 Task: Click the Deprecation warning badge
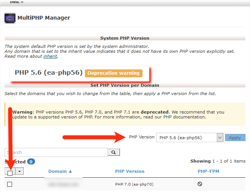point(113,73)
